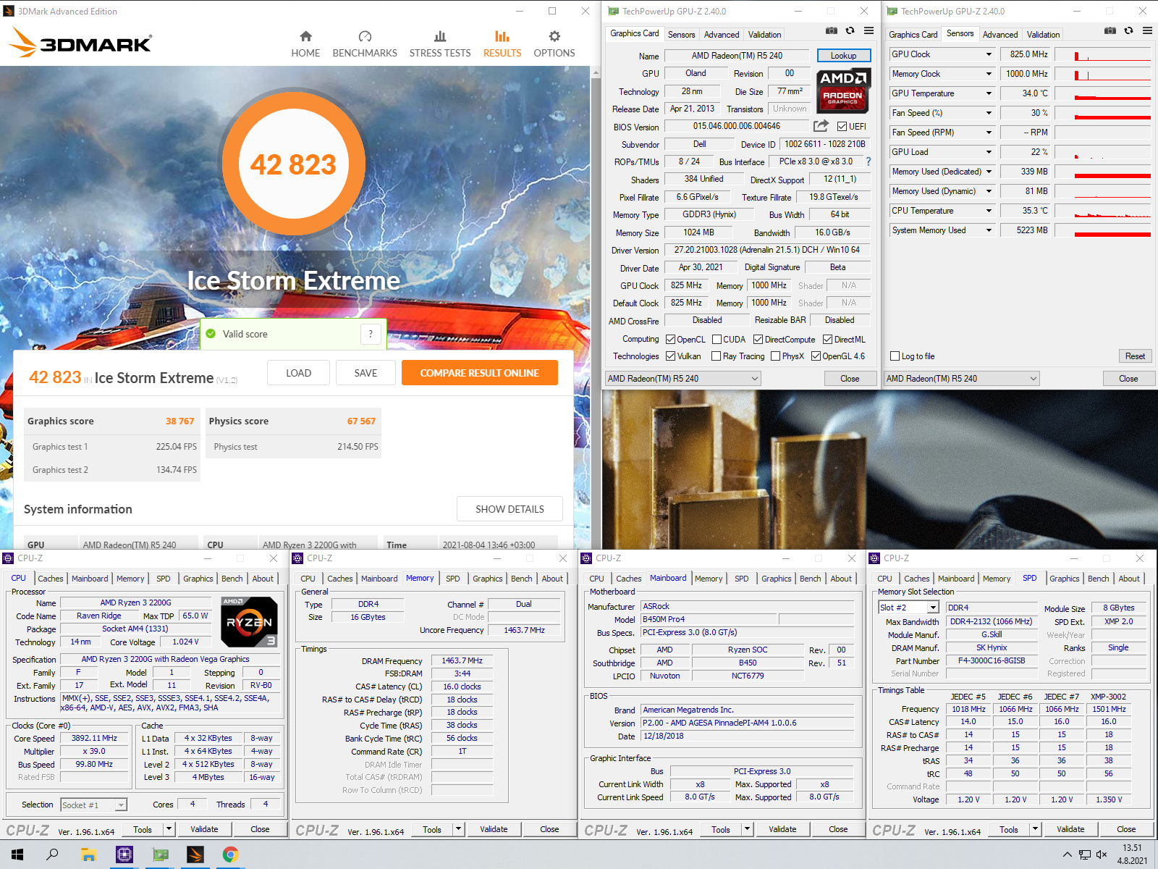Click the Valid score help question mark
This screenshot has width=1158, height=869.
(x=371, y=334)
